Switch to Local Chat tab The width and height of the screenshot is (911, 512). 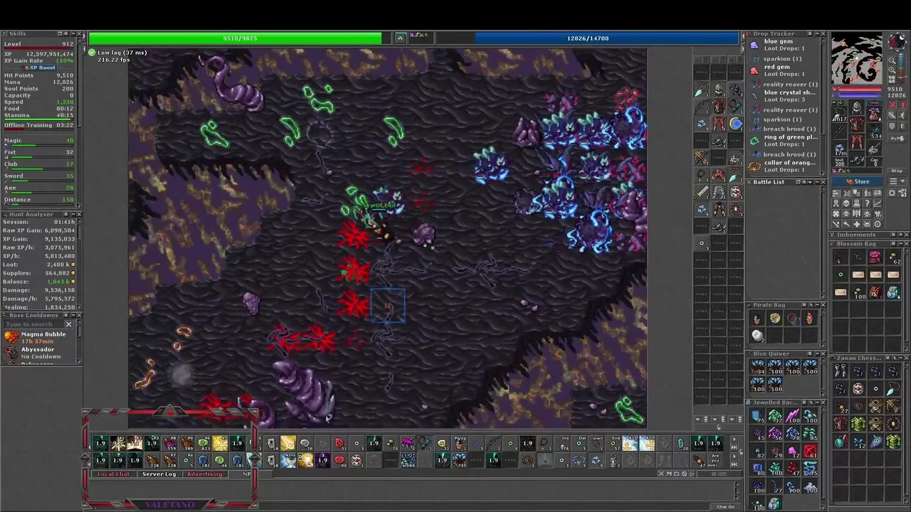(114, 474)
